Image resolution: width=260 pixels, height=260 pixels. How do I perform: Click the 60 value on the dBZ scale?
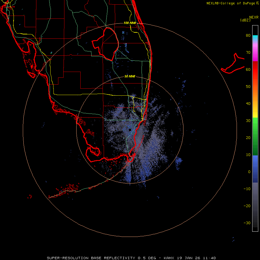point(248,69)
